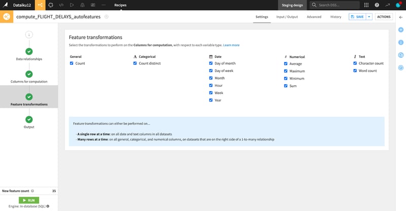The image size is (406, 211).
Task: Open the code notebooks icon
Action: tap(61, 5)
